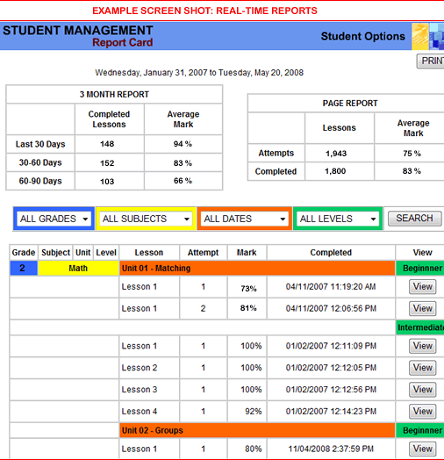Click the report date range text
The width and height of the screenshot is (444, 460).
coord(199,73)
